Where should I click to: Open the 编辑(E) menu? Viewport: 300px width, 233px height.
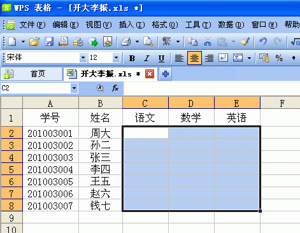[x=66, y=25]
